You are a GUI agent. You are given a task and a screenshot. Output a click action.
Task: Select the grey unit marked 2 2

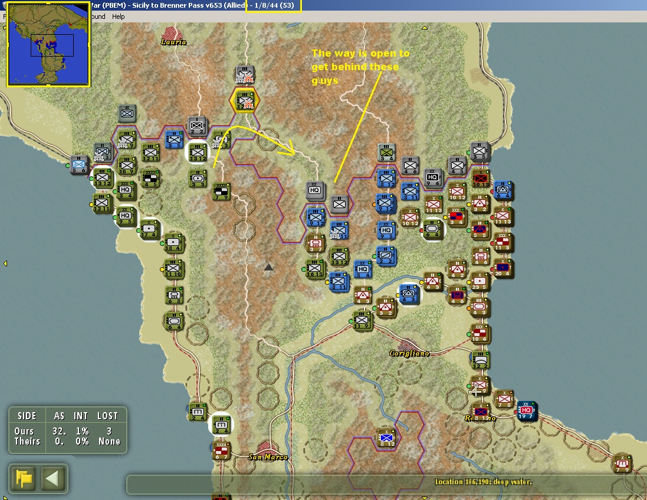click(x=197, y=126)
